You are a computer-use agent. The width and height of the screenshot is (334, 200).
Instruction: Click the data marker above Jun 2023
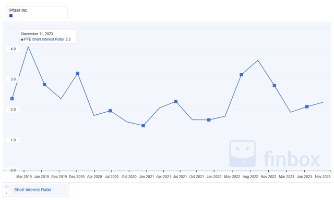coord(307,106)
